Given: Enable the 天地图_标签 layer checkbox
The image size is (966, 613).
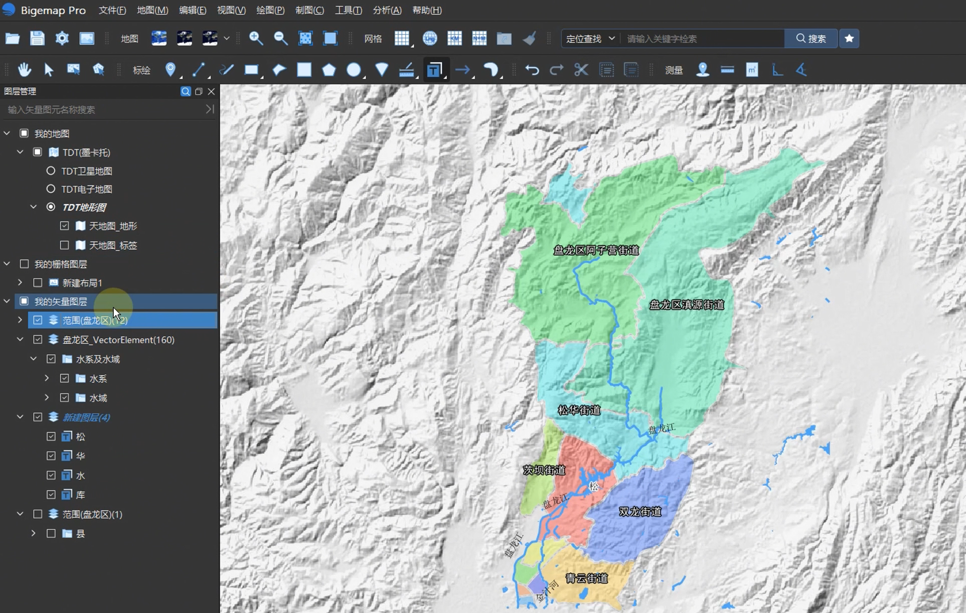Looking at the screenshot, I should 65,245.
